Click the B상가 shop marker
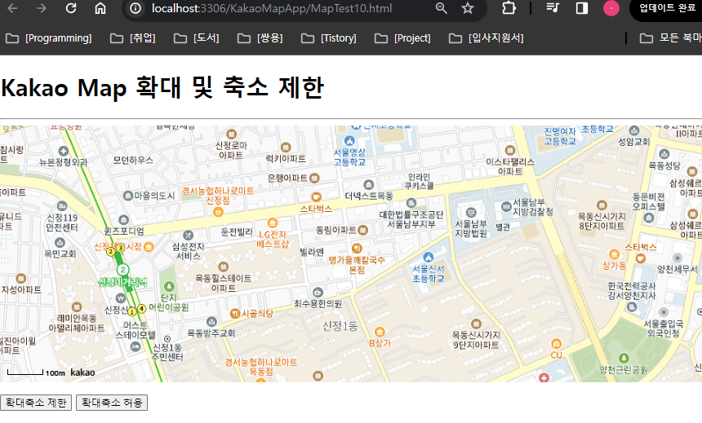Screen dimensions: 702x423 pyautogui.click(x=380, y=332)
